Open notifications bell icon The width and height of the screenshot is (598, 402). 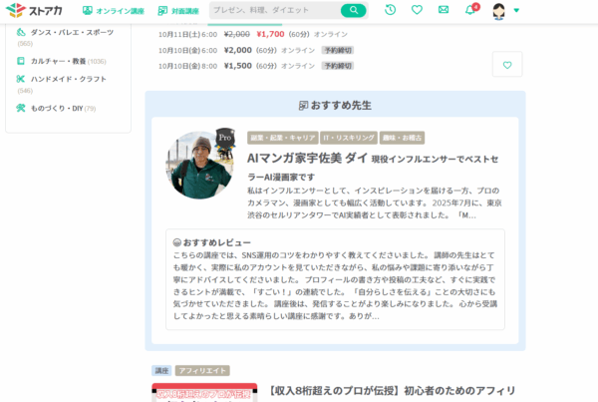pyautogui.click(x=470, y=10)
